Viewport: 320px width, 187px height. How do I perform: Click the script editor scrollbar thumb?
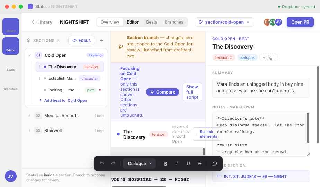(204, 152)
